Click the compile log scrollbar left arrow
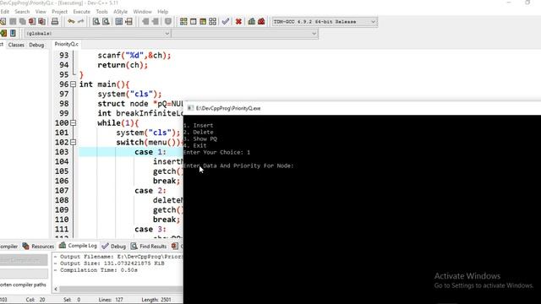Screen dimensions: 541x304 coord(56,289)
